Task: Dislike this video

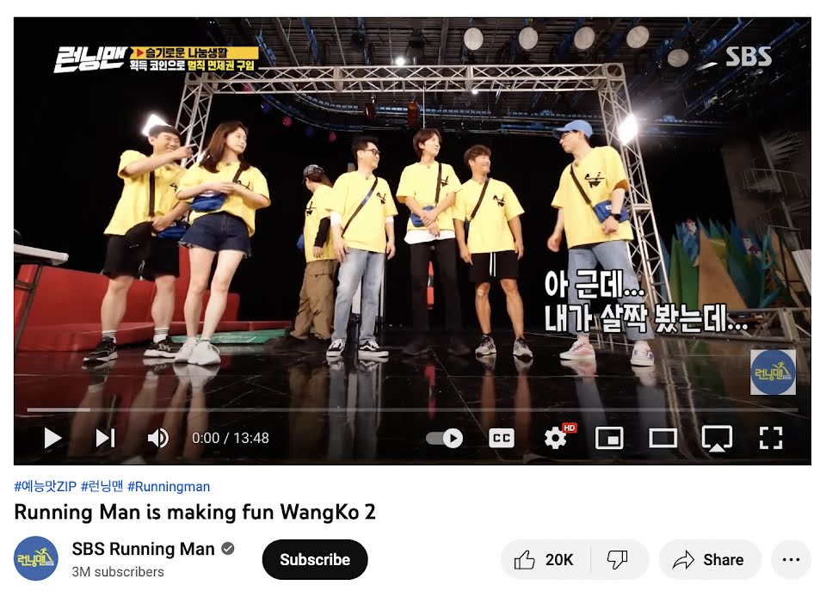Action: [x=618, y=560]
